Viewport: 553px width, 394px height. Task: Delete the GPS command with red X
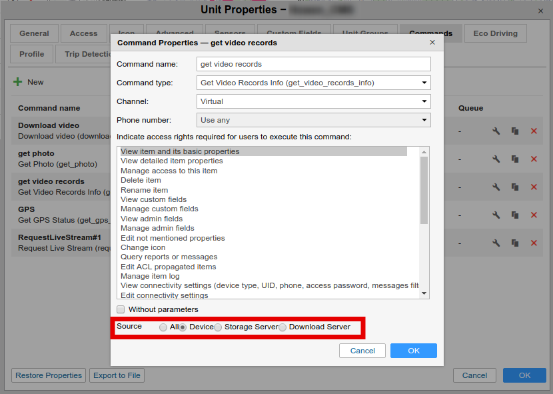534,215
